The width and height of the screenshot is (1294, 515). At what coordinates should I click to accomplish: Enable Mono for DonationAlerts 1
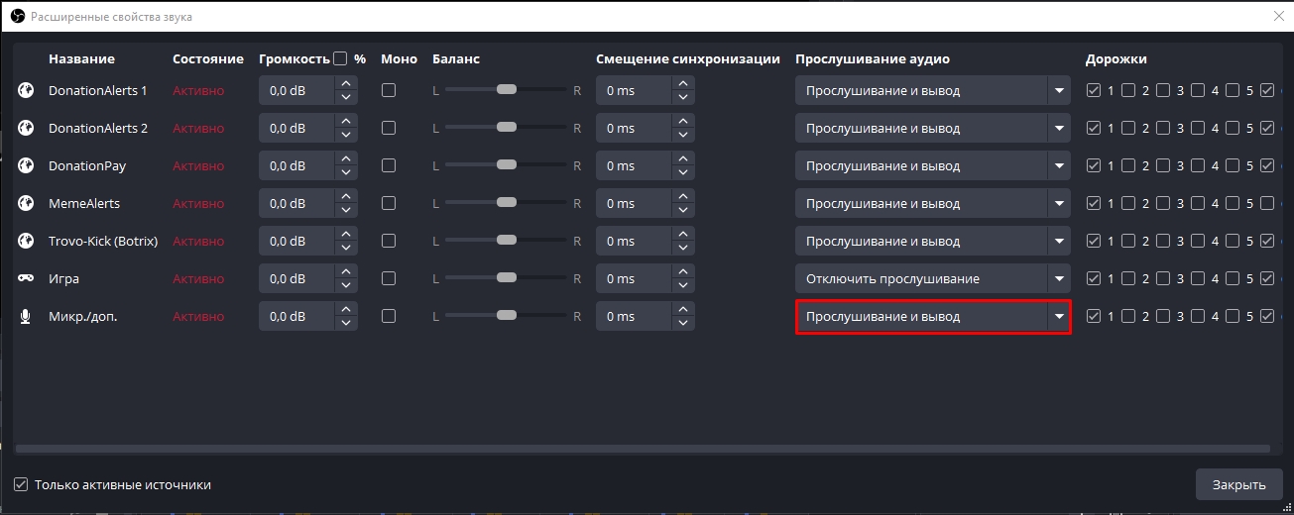tap(389, 90)
